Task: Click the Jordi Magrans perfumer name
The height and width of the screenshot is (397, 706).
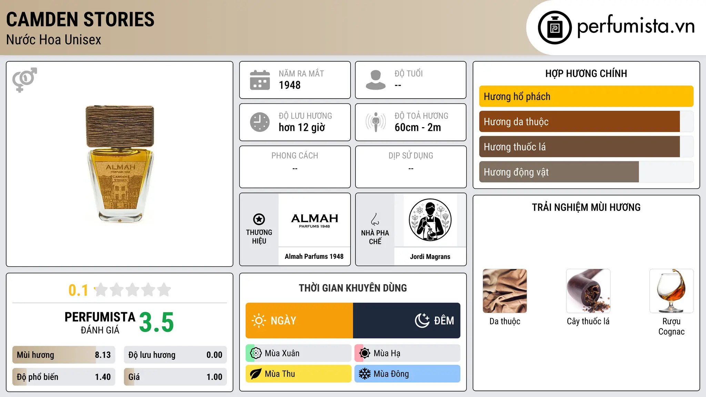Action: tap(430, 256)
